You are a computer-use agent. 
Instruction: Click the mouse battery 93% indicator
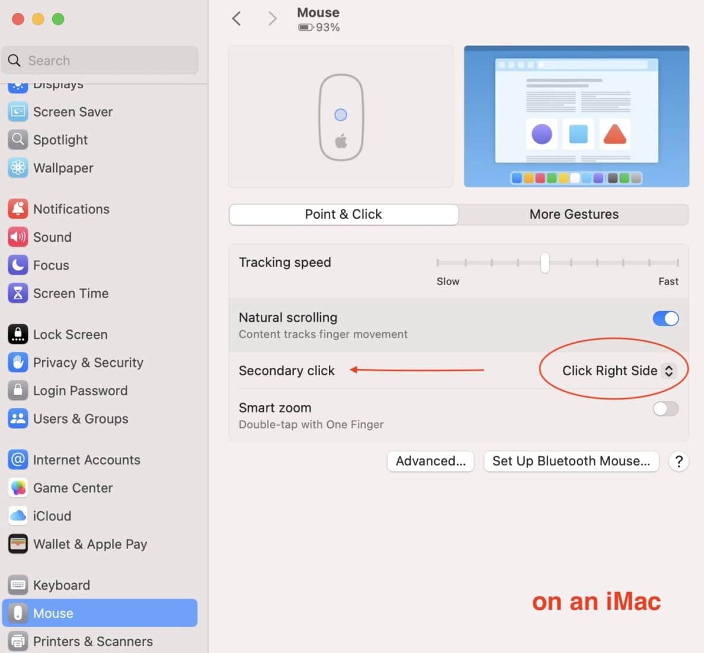click(x=319, y=27)
